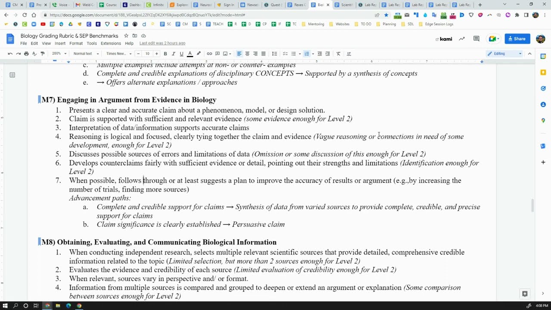Image resolution: width=551 pixels, height=310 pixels.
Task: Redo the last action
Action: [18, 54]
